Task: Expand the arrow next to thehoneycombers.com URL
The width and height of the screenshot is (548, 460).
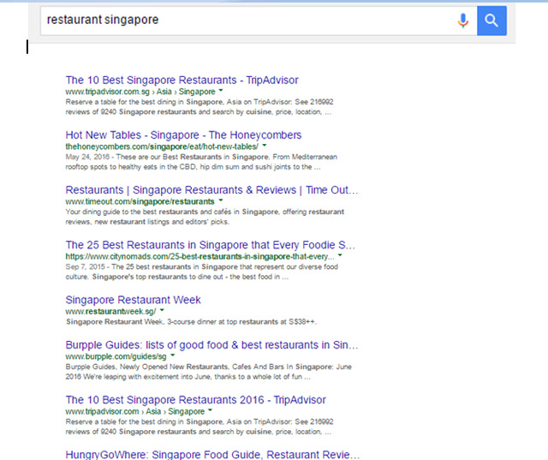Action: [x=265, y=146]
